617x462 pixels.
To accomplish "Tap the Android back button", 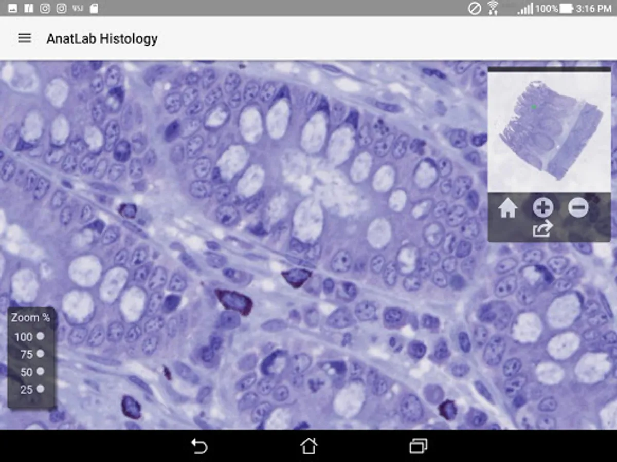I will 199,446.
